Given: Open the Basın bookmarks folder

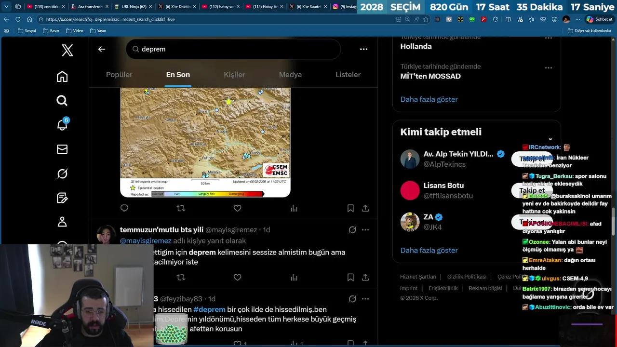Looking at the screenshot, I should (51, 31).
